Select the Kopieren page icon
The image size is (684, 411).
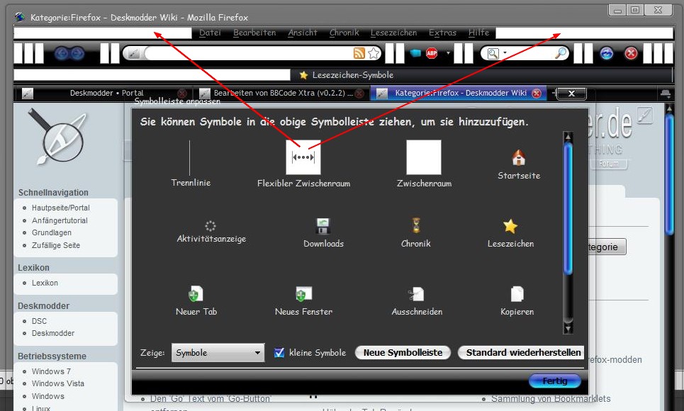pyautogui.click(x=517, y=293)
